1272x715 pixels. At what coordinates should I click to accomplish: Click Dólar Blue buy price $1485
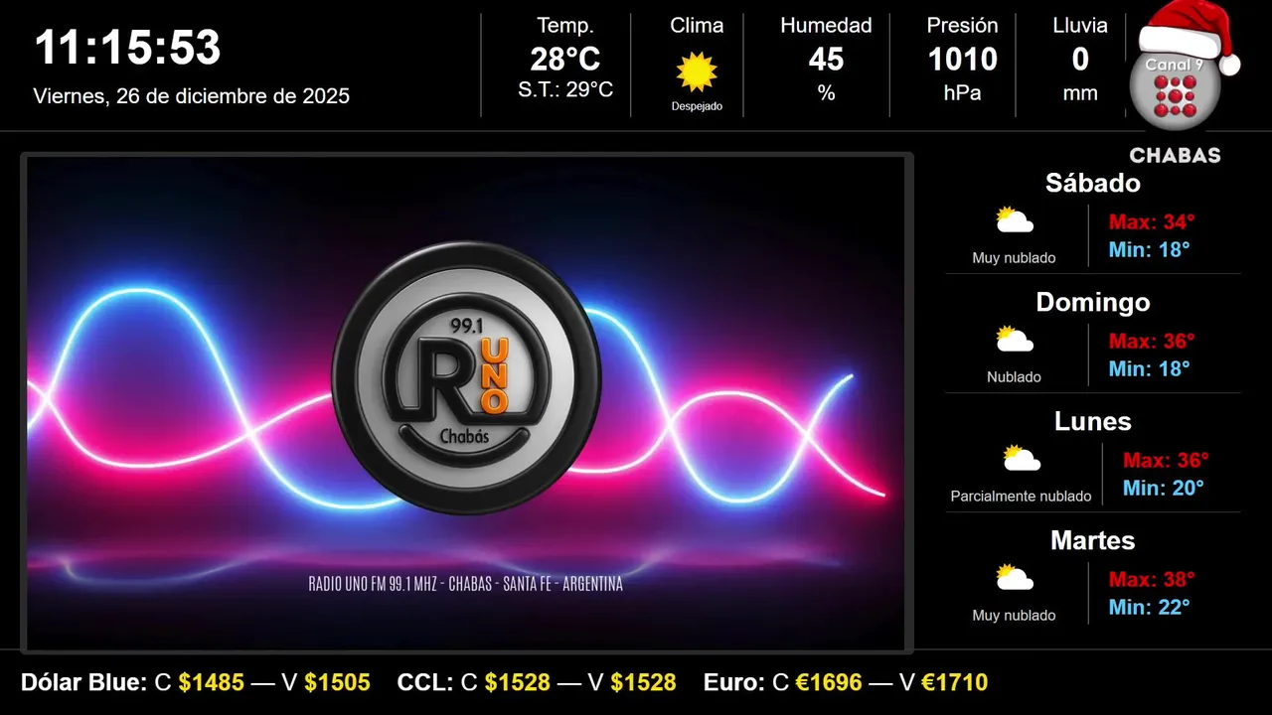pos(212,682)
